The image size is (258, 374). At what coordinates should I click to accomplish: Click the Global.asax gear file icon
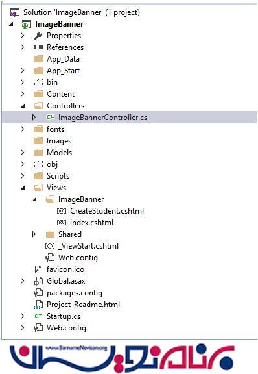click(38, 281)
